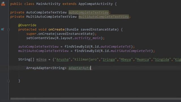Click the highlighted multiAutoCompleteTextView field declaration
This screenshot has width=181, height=102.
pos(104,17)
